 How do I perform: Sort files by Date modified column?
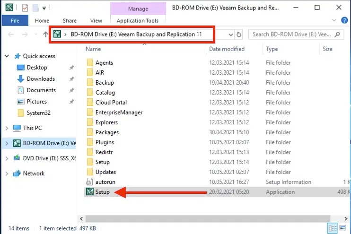pyautogui.click(x=227, y=49)
